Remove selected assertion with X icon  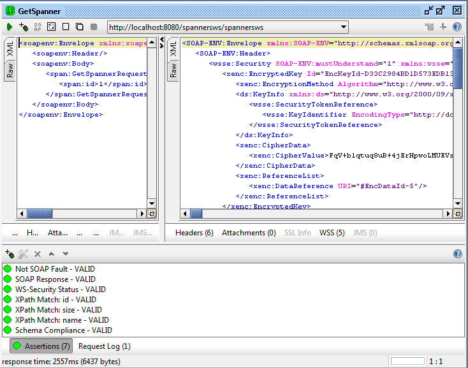[38, 254]
